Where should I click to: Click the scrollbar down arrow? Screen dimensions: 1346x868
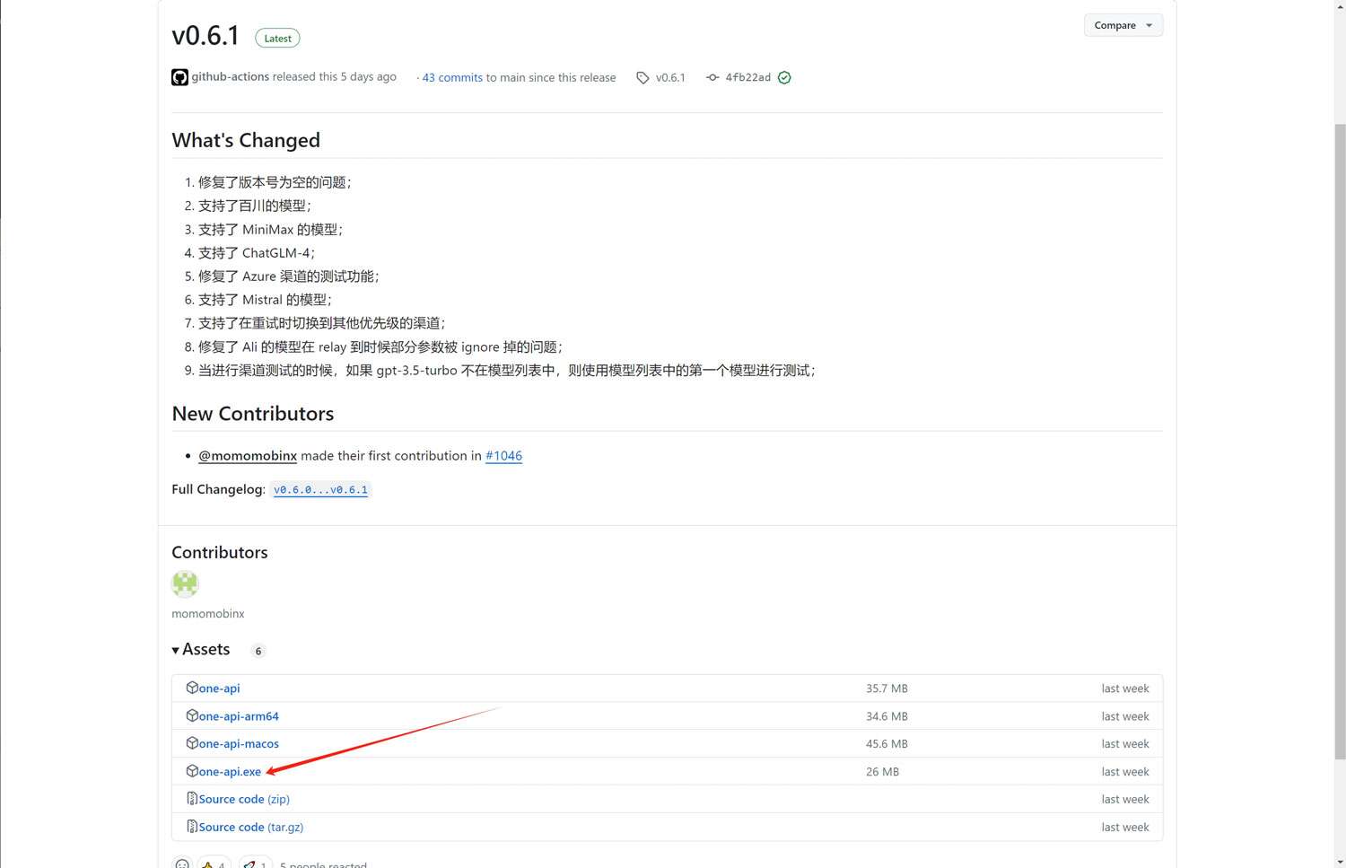1340,862
